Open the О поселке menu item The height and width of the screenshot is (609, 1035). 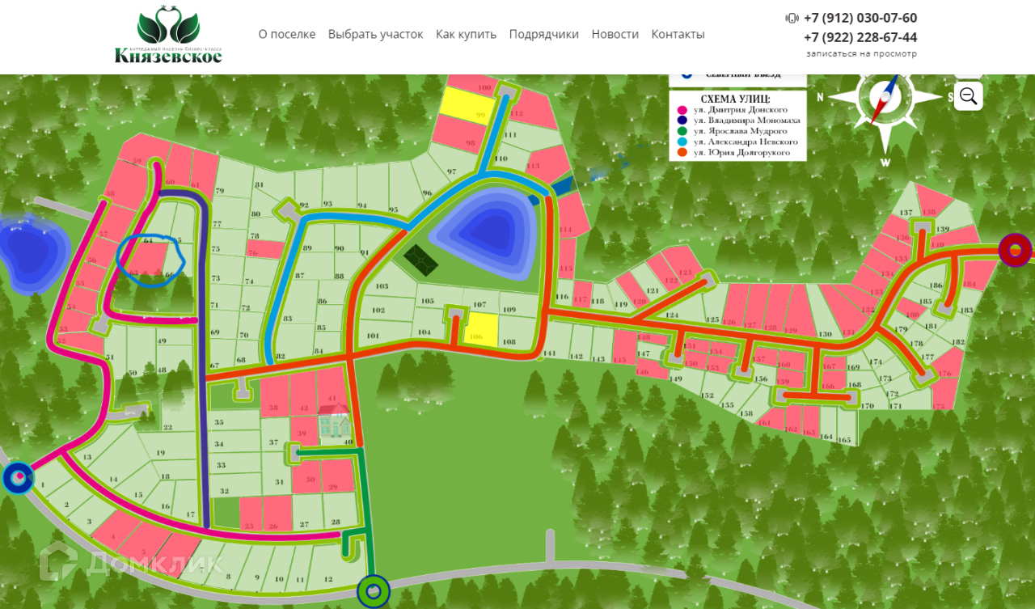(287, 34)
